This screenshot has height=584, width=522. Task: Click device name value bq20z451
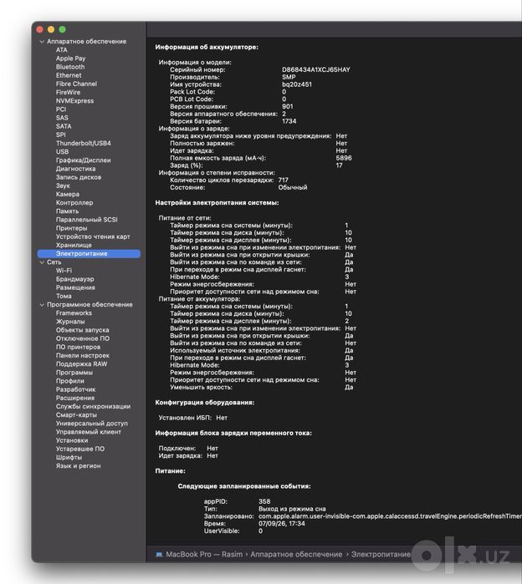296,84
